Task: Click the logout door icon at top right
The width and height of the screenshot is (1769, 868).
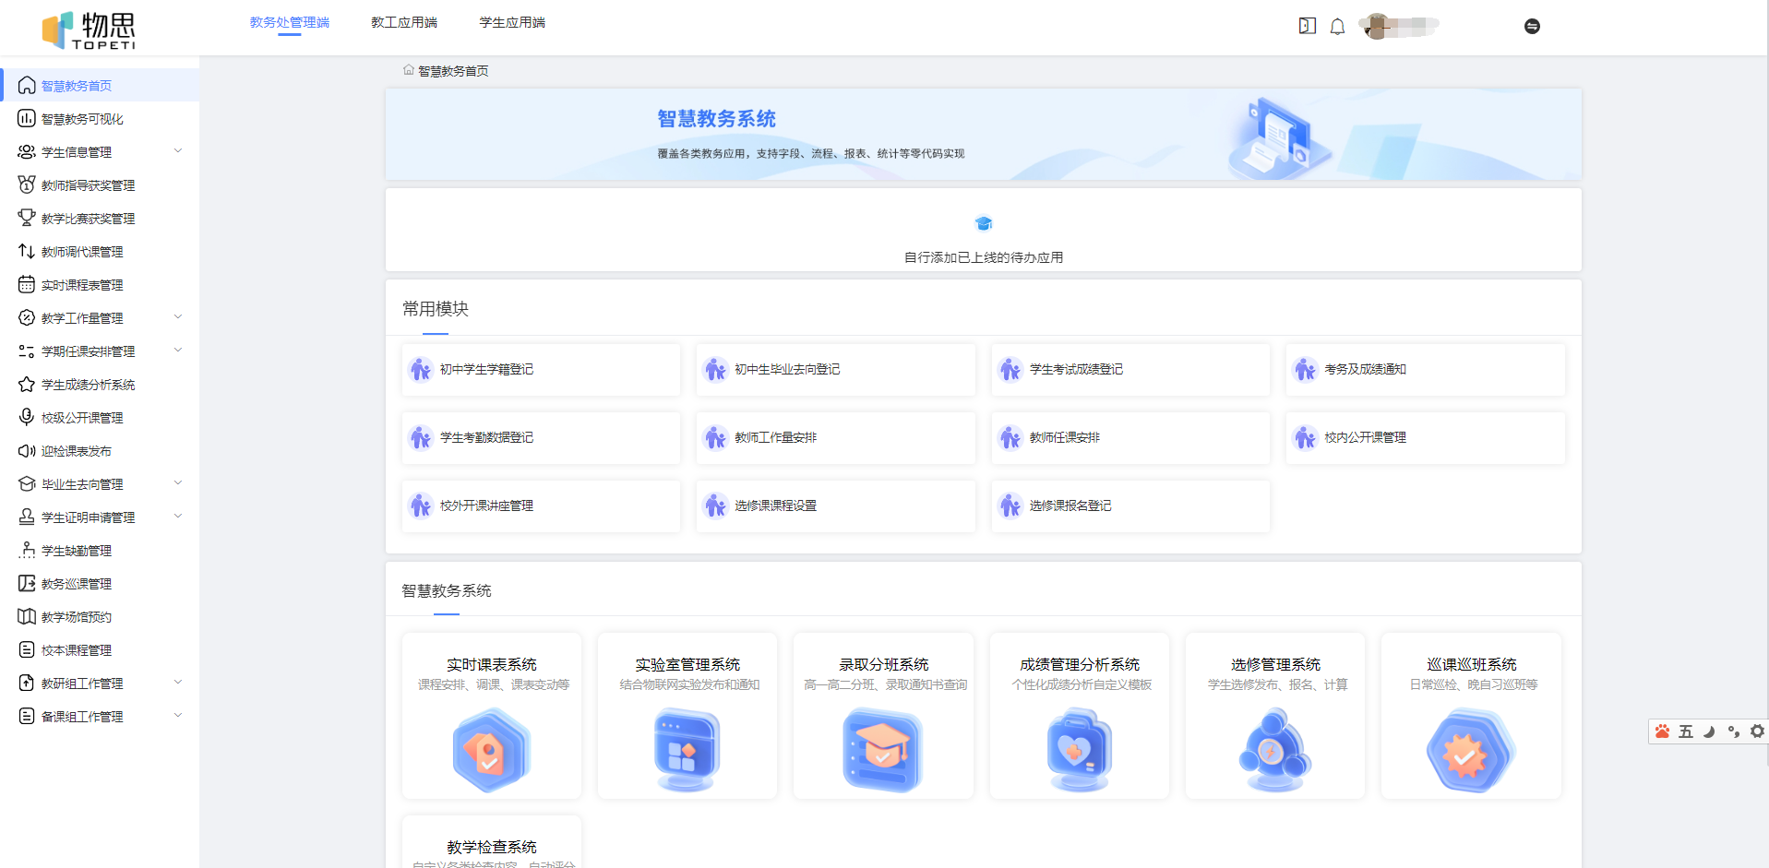Action: (1307, 26)
